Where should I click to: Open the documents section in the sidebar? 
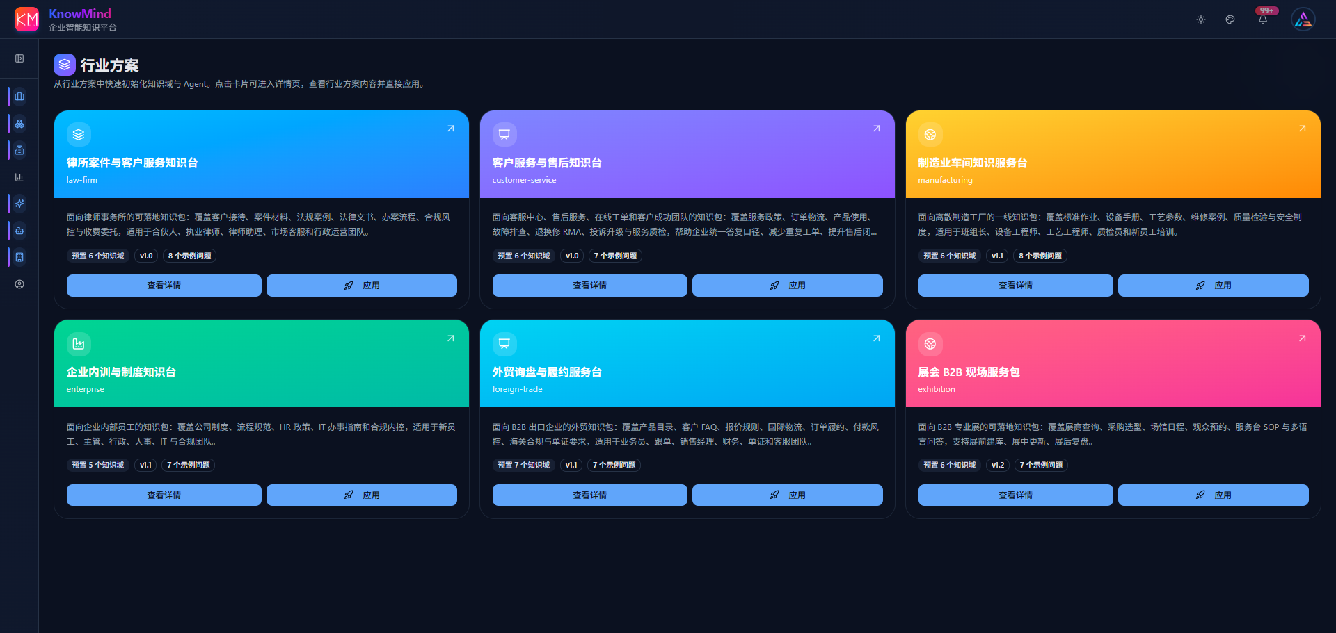click(19, 150)
